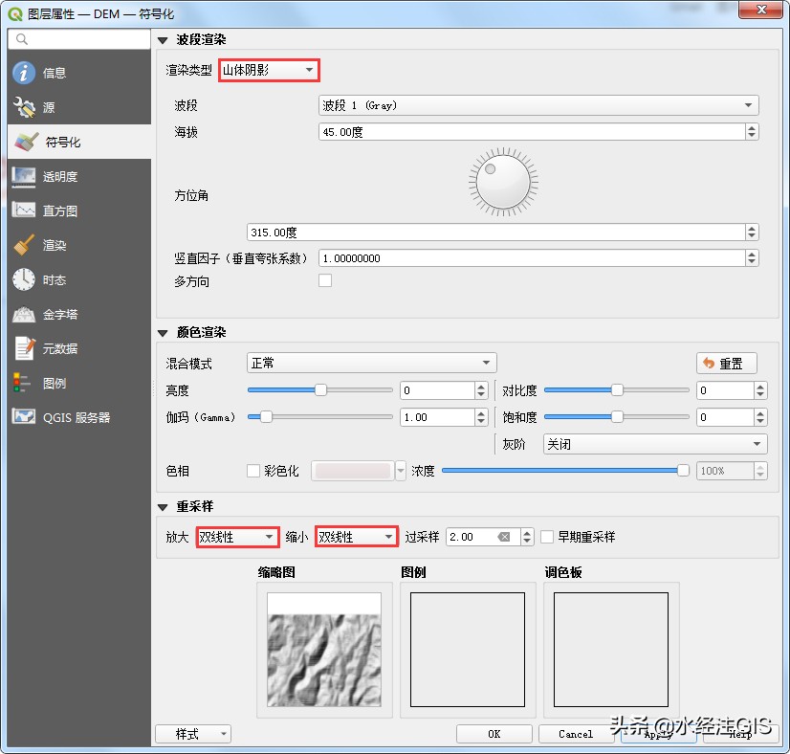
Task: Adjust the 对比度 (contrast) slider handle
Action: coord(617,390)
